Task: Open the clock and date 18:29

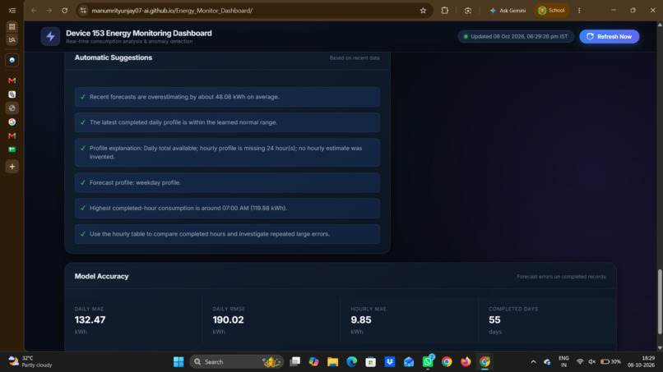Action: (642, 361)
